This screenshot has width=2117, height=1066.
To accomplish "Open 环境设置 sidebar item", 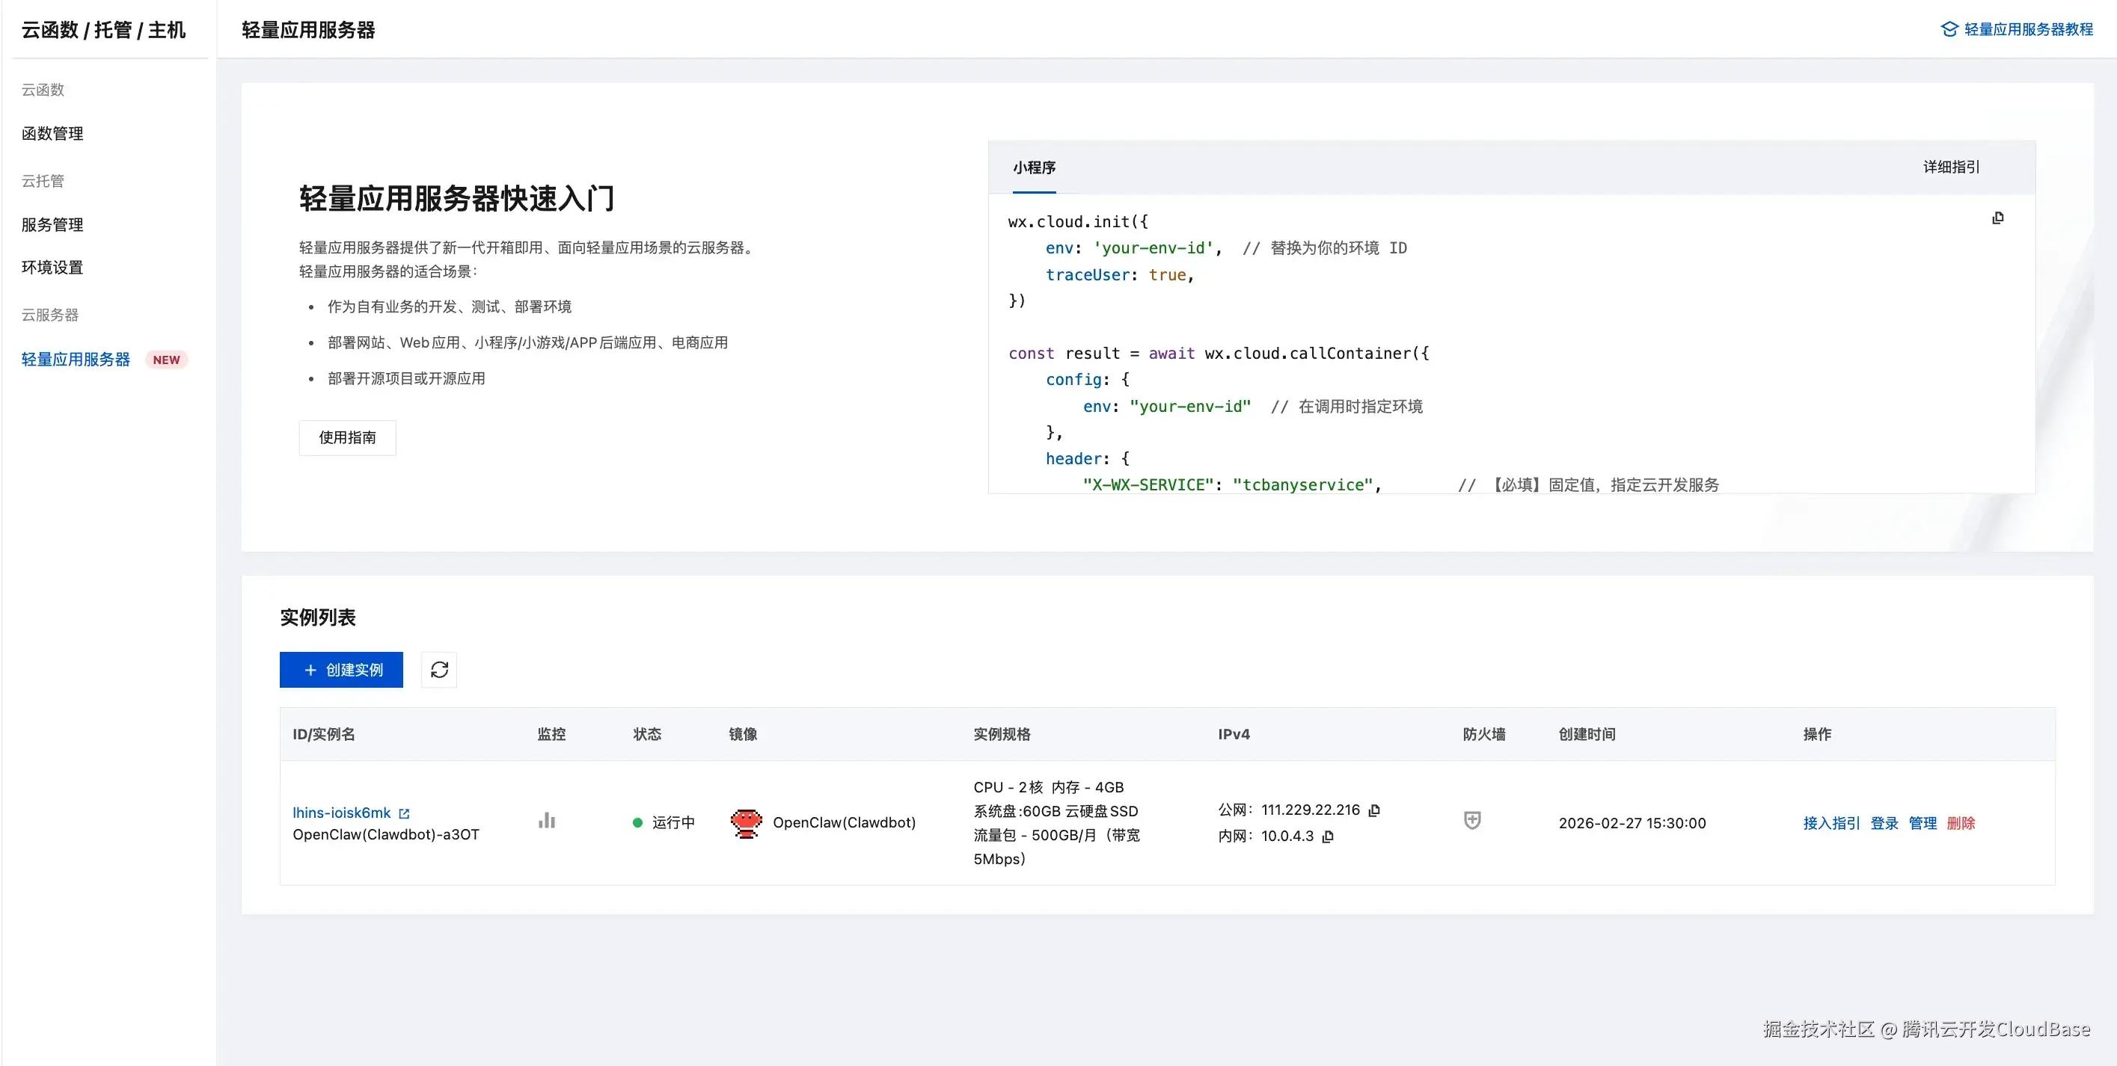I will click(52, 267).
